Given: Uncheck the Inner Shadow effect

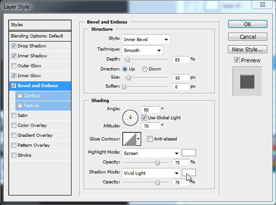Looking at the screenshot, I should coord(14,56).
